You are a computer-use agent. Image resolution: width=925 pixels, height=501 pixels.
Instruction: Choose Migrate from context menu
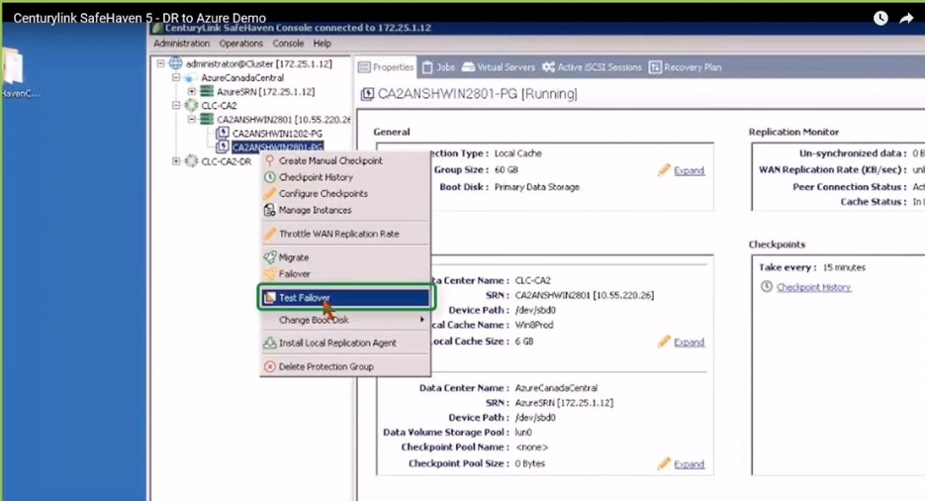tap(345, 257)
